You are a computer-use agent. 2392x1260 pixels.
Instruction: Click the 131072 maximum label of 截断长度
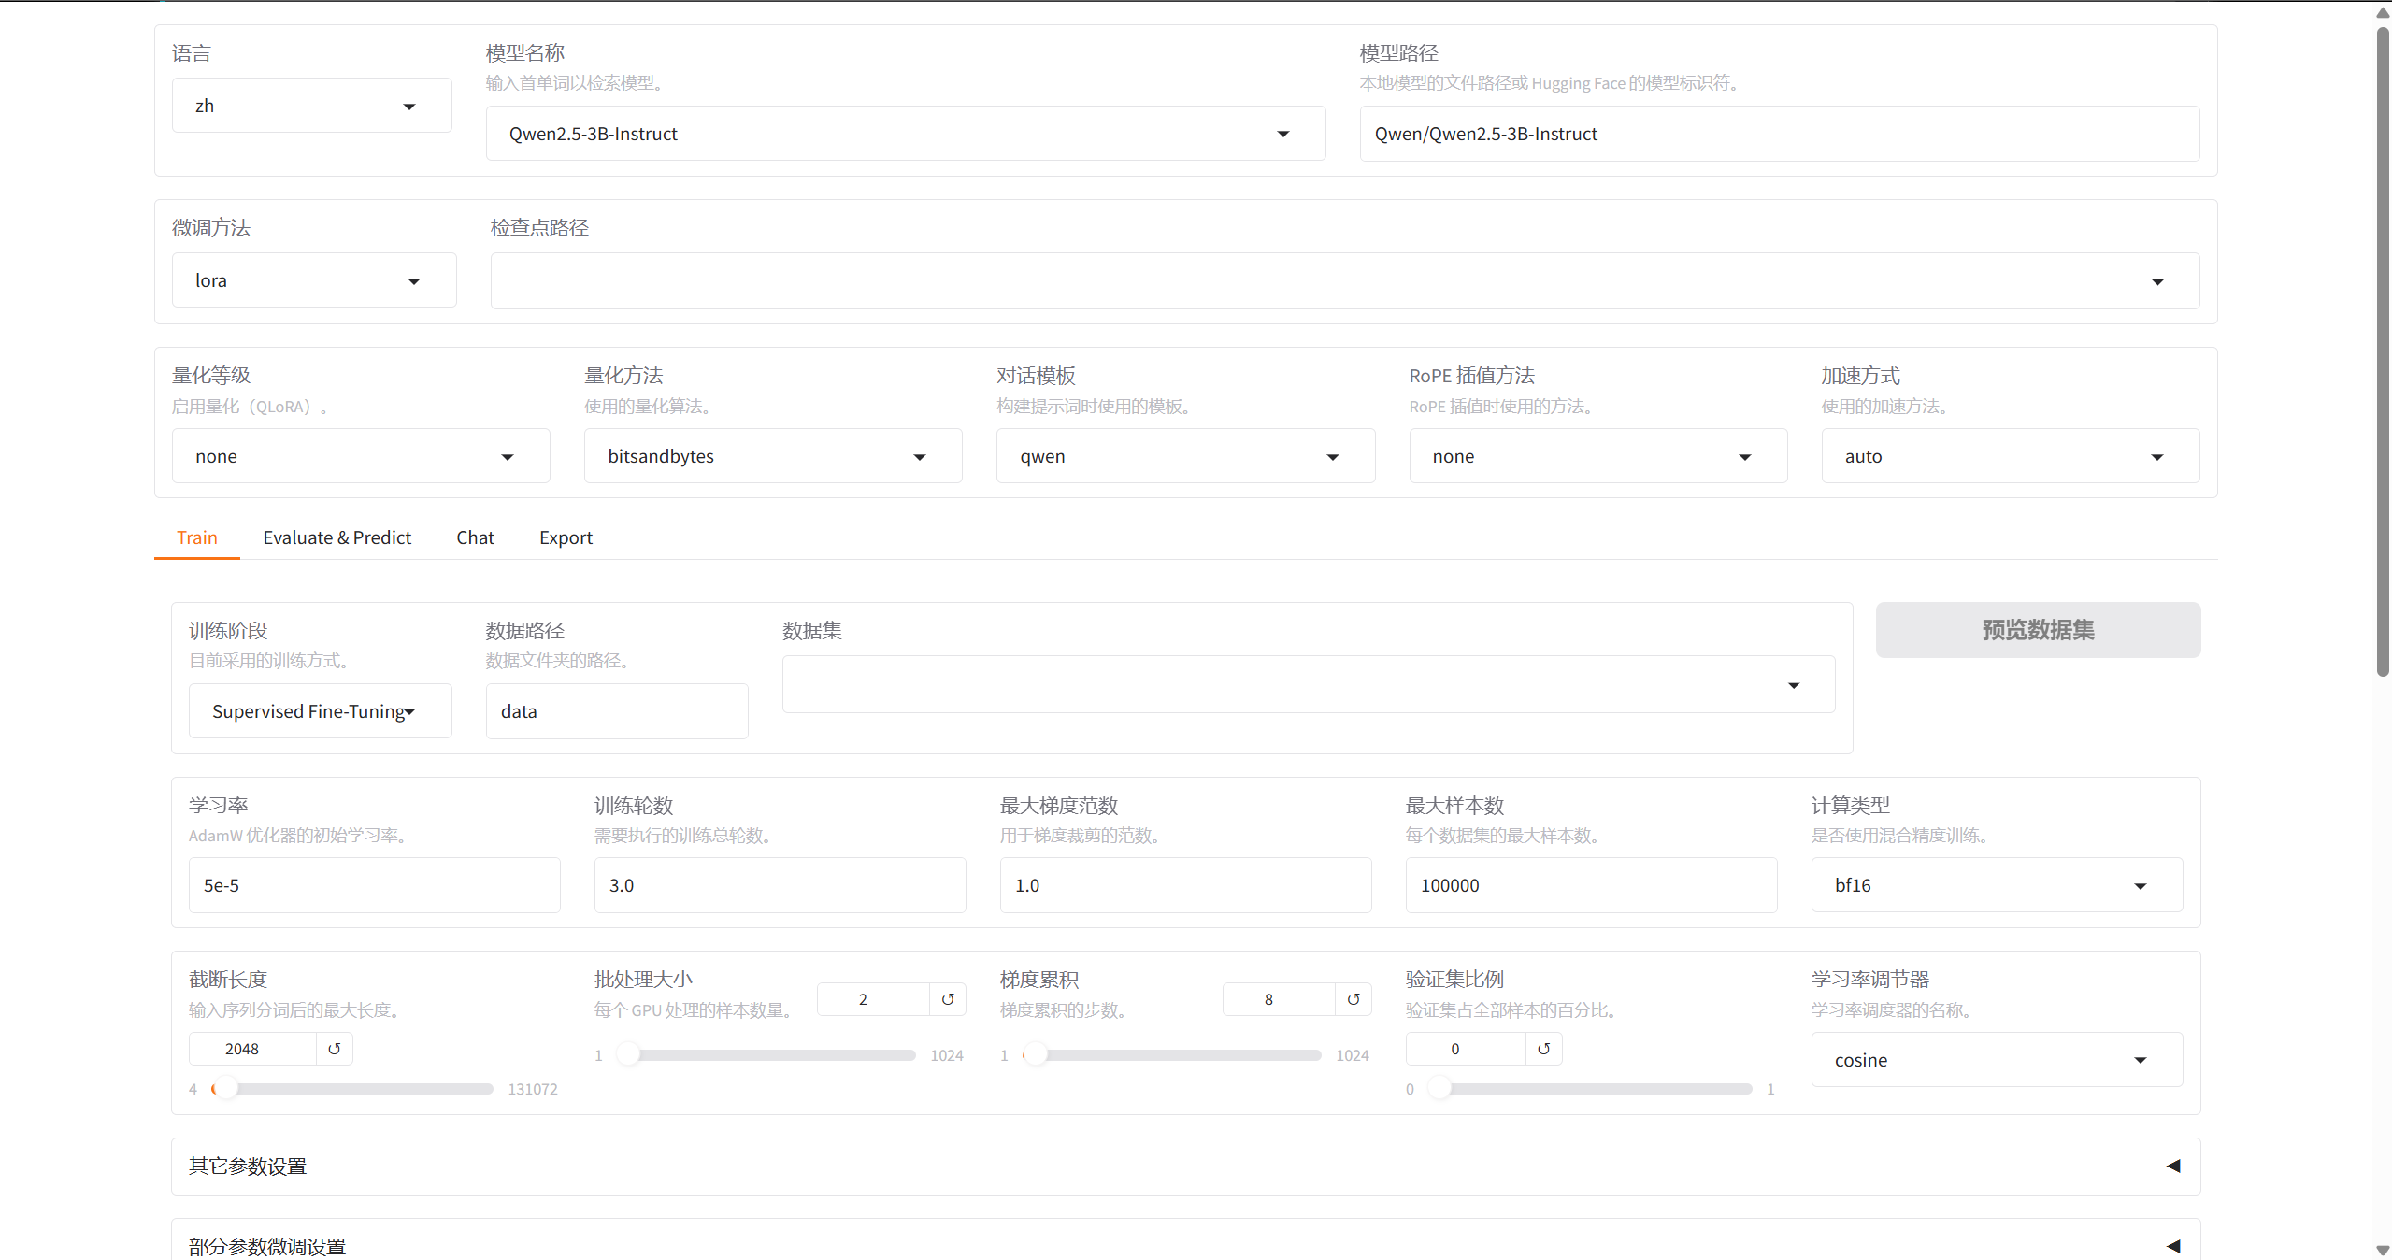[532, 1089]
